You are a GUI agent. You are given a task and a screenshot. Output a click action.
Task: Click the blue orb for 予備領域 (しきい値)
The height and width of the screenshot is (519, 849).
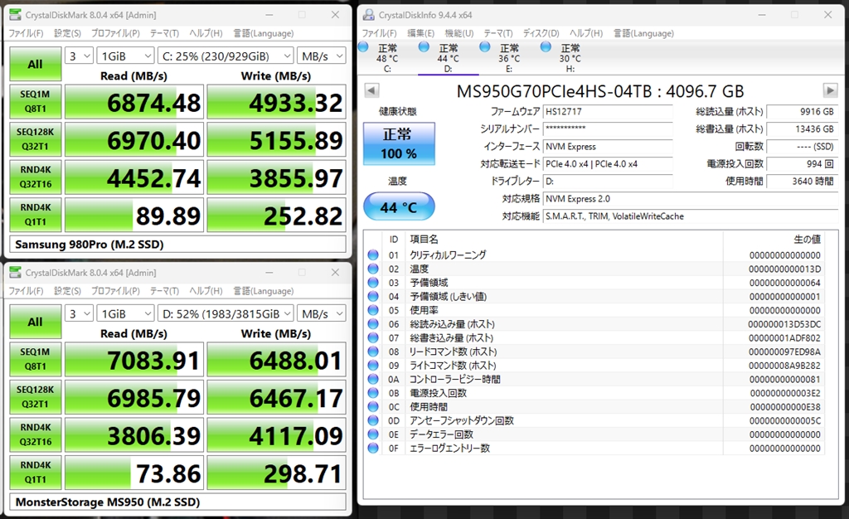coord(373,297)
